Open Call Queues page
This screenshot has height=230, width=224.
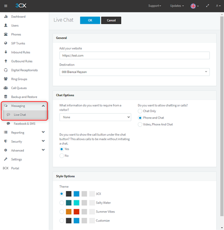coord(19,88)
